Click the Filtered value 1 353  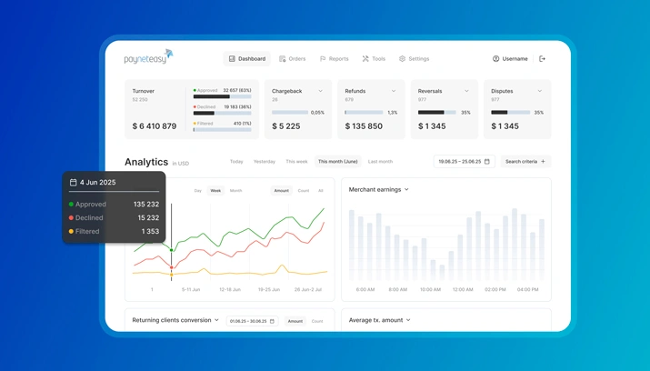tap(150, 231)
